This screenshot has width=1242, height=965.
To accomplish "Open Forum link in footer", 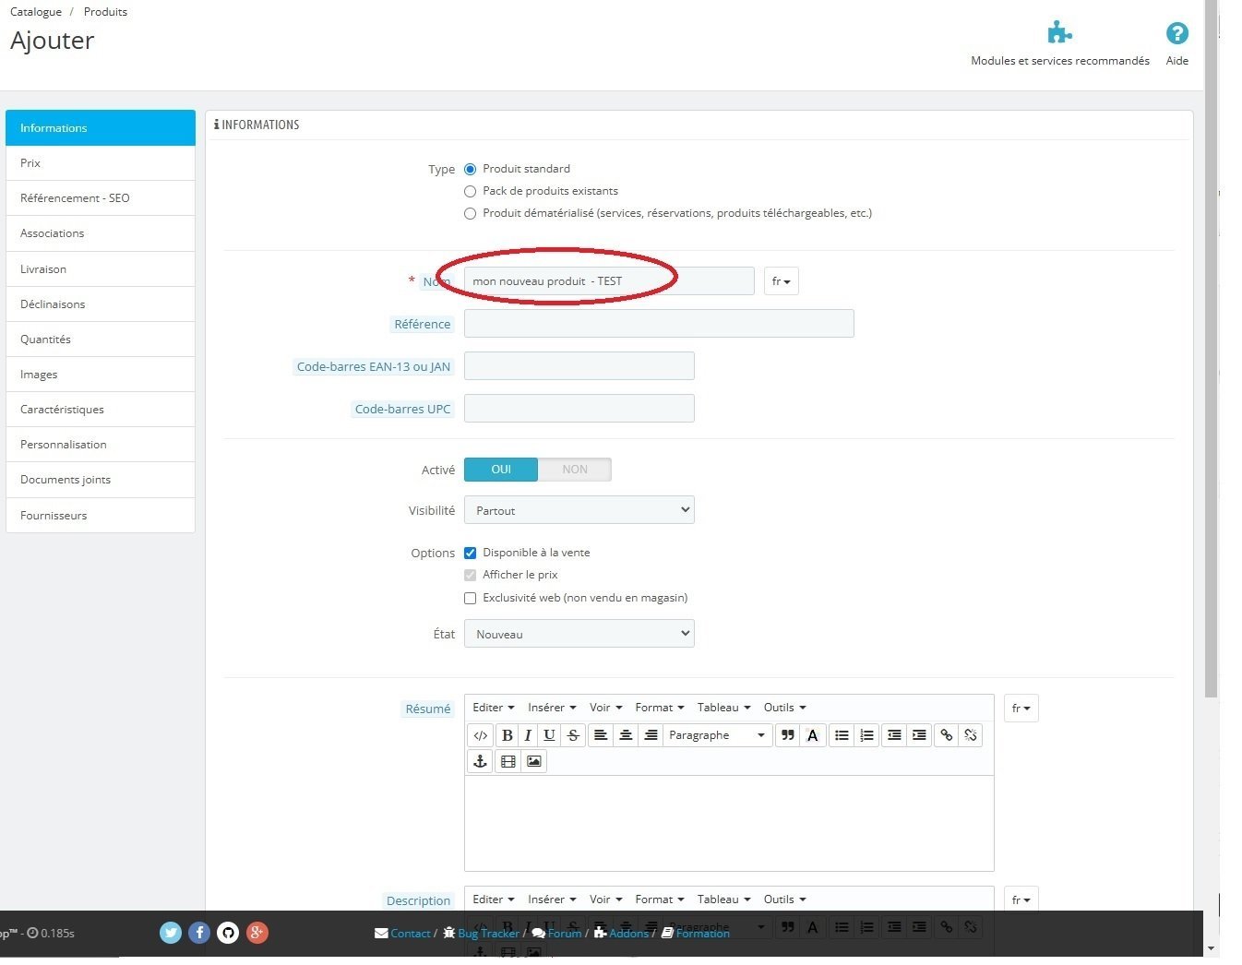I will tap(557, 934).
